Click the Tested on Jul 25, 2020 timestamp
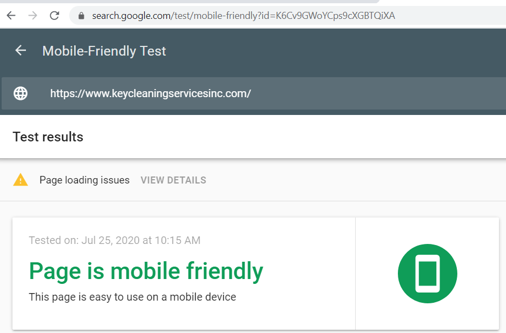 coord(115,240)
